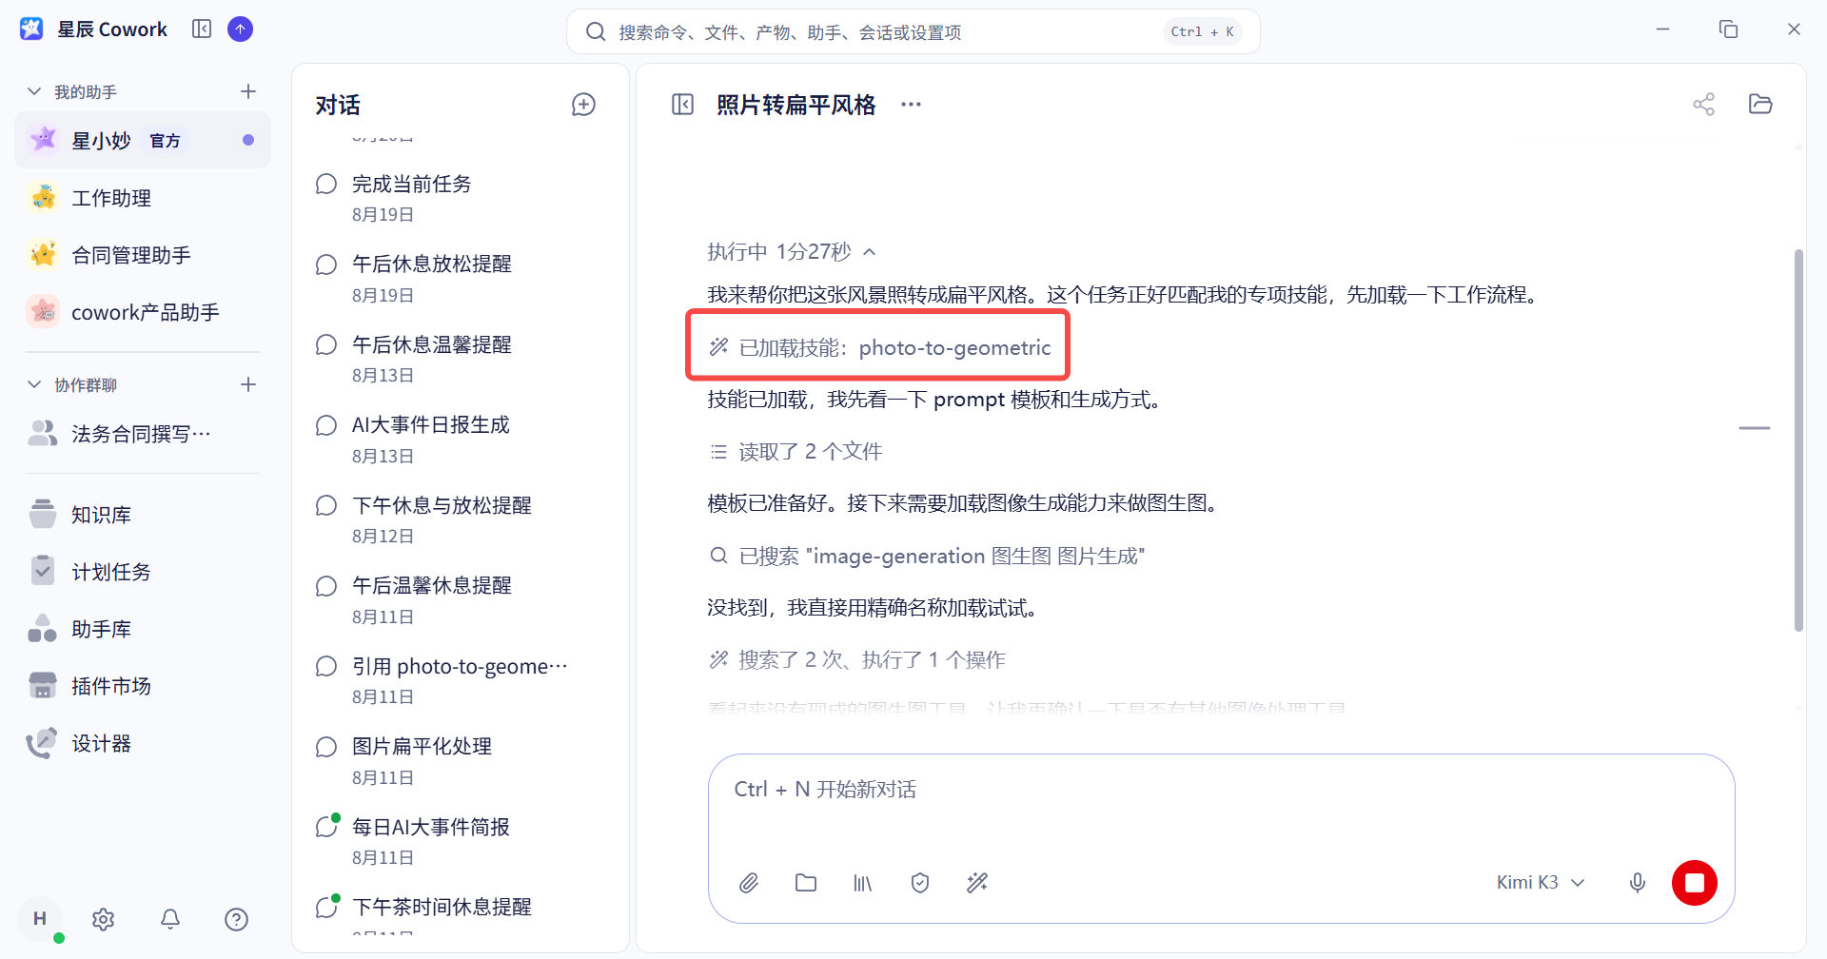
Task: Open the 完成当前任务 conversation
Action: point(460,198)
